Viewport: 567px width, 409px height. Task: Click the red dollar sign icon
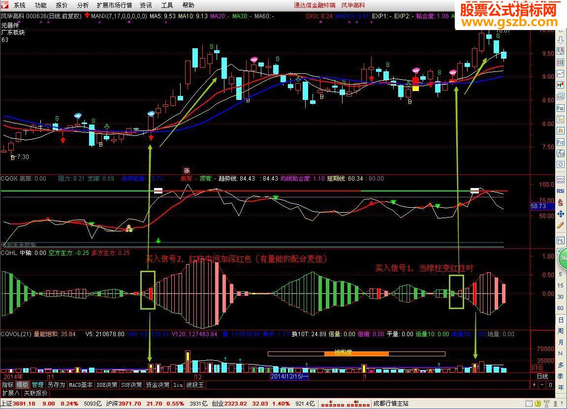[561, 202]
